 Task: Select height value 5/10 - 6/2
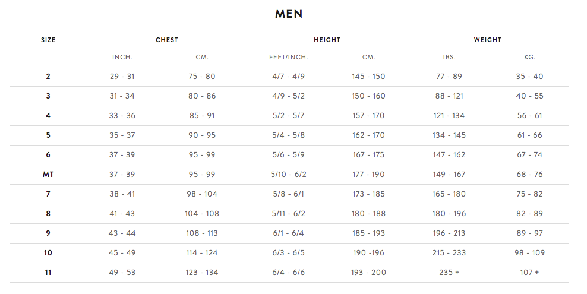point(289,174)
